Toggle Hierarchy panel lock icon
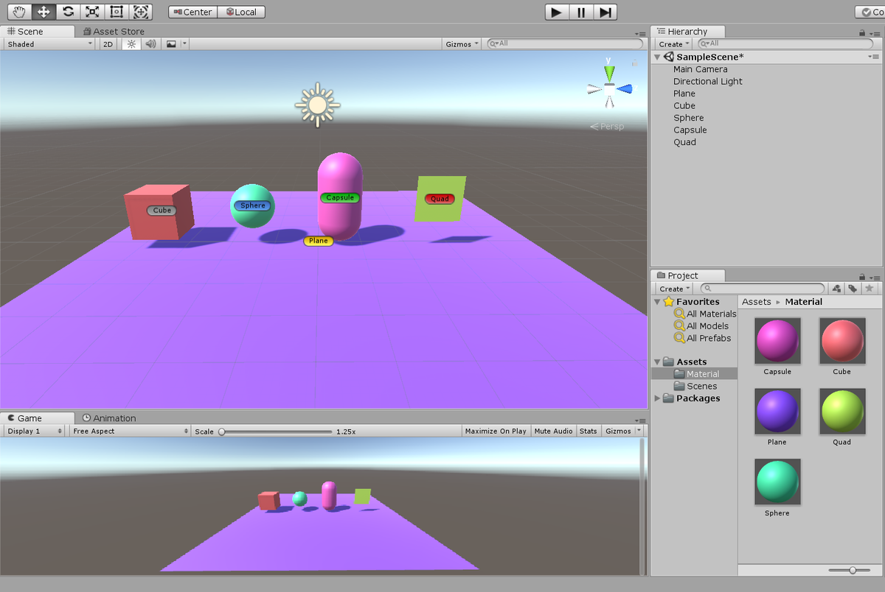Image resolution: width=885 pixels, height=592 pixels. [862, 32]
